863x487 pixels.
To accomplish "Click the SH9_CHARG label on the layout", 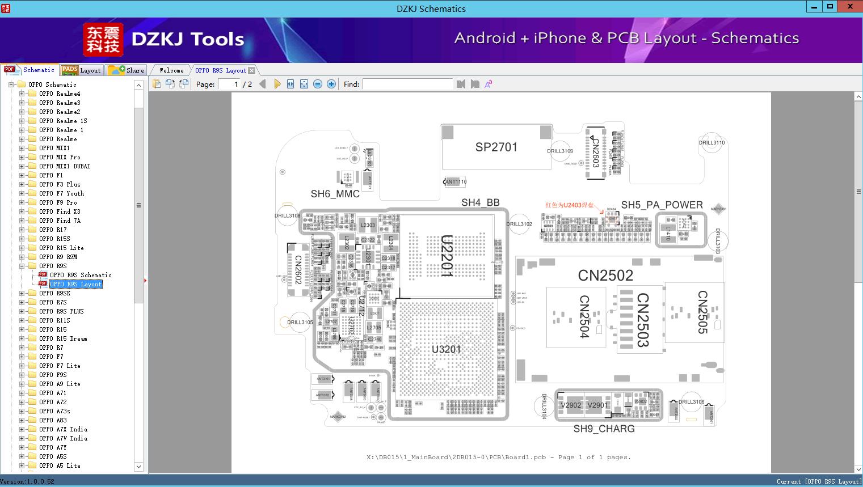I will click(x=604, y=429).
